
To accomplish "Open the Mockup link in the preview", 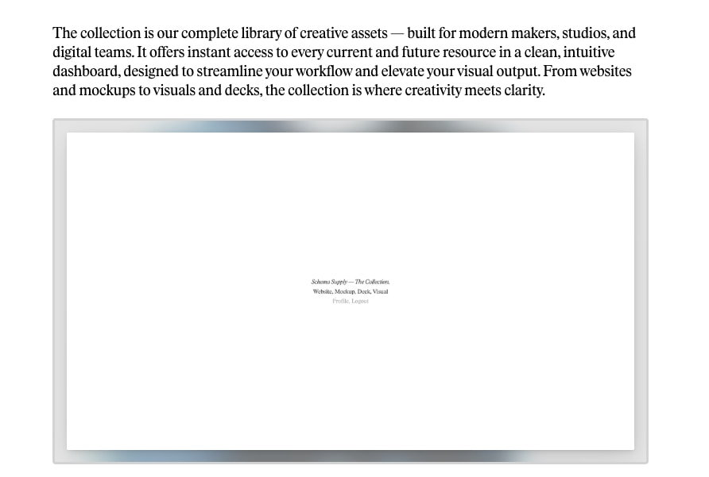I will (x=344, y=291).
